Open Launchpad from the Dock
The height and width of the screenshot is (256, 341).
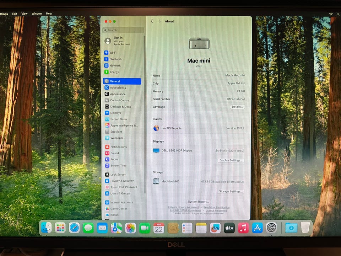tap(60, 228)
